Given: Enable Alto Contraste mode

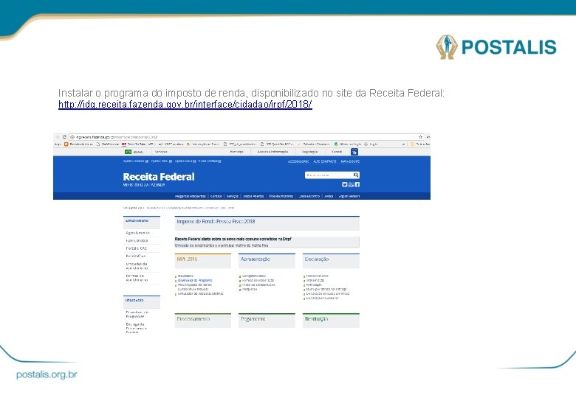Looking at the screenshot, I should click(324, 161).
